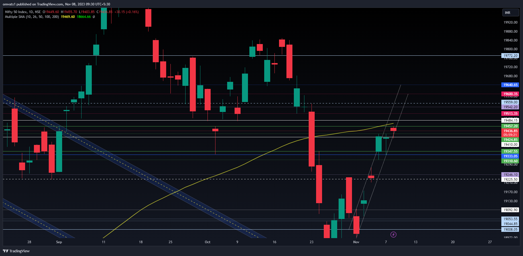523x256 pixels.
Task: Click the green SMA value 18664.66
Action: pos(84,17)
